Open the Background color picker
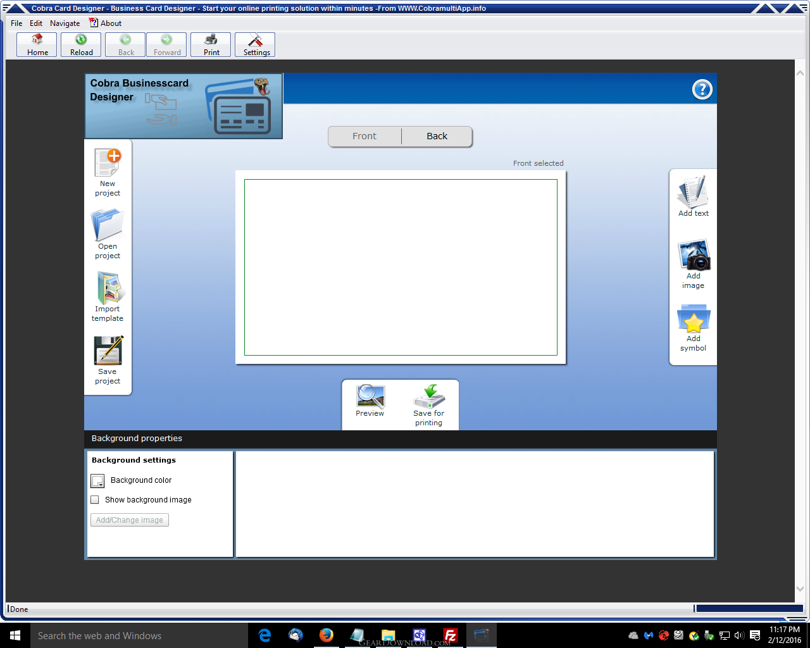This screenshot has height=648, width=810. point(97,481)
